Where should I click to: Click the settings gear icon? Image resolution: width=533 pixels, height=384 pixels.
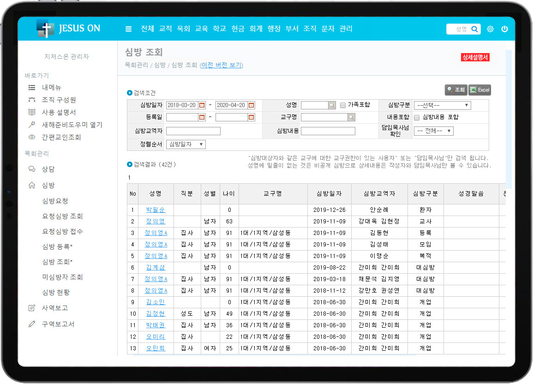(490, 29)
